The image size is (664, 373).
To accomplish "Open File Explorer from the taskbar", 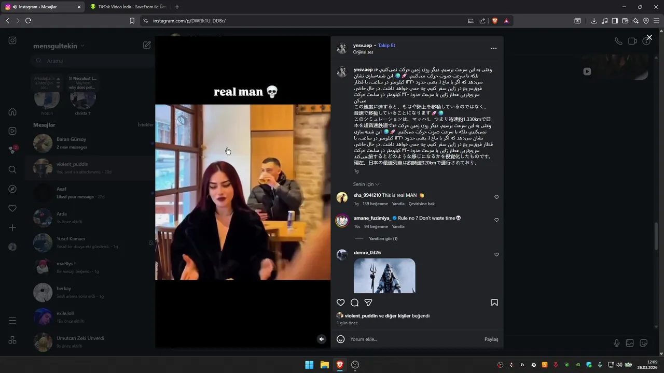I will point(325,365).
